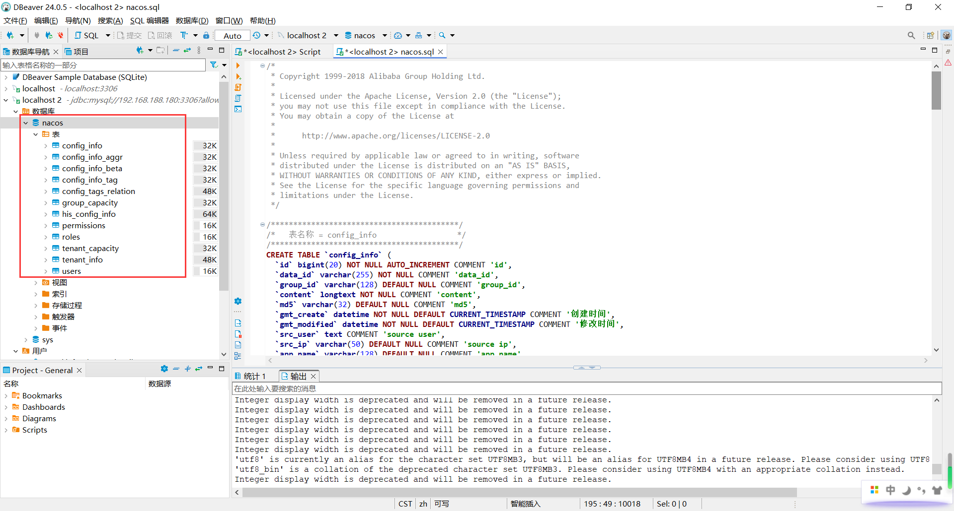Viewport: 954px width, 511px height.
Task: Click the explain execution plan icon
Action: [x=238, y=98]
